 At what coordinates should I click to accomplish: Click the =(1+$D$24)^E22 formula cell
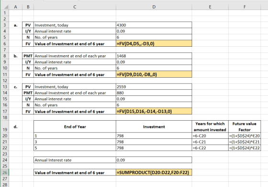pos(245,148)
